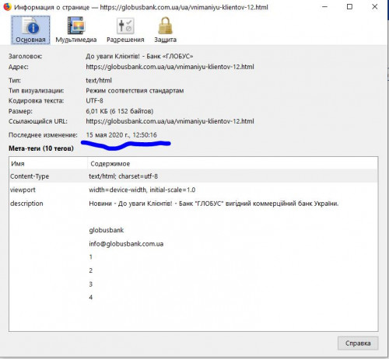Click the Тип визуализации label
The image size is (389, 359).
(x=37, y=91)
